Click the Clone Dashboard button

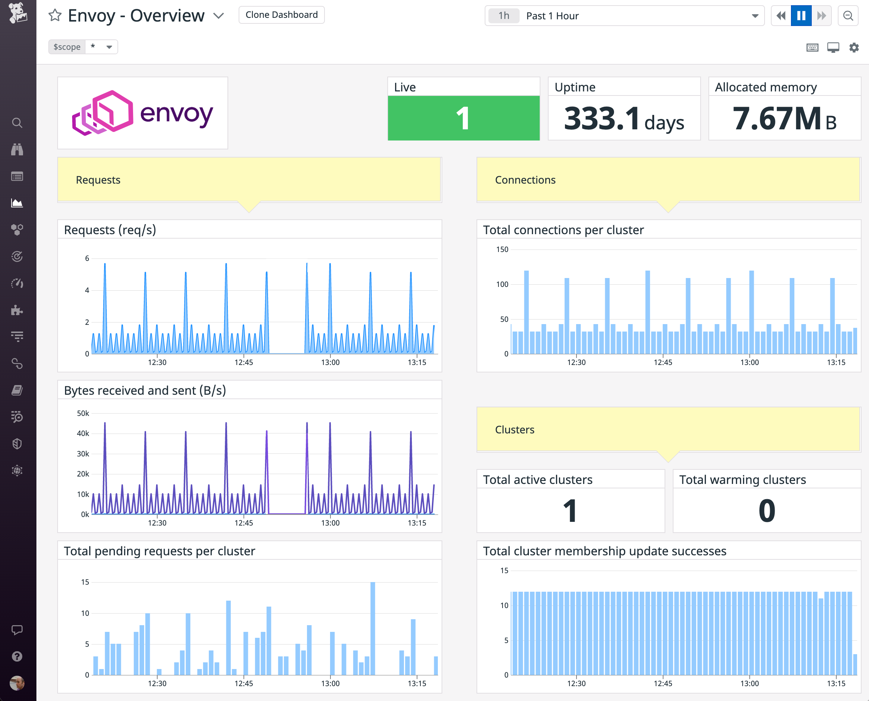point(281,14)
